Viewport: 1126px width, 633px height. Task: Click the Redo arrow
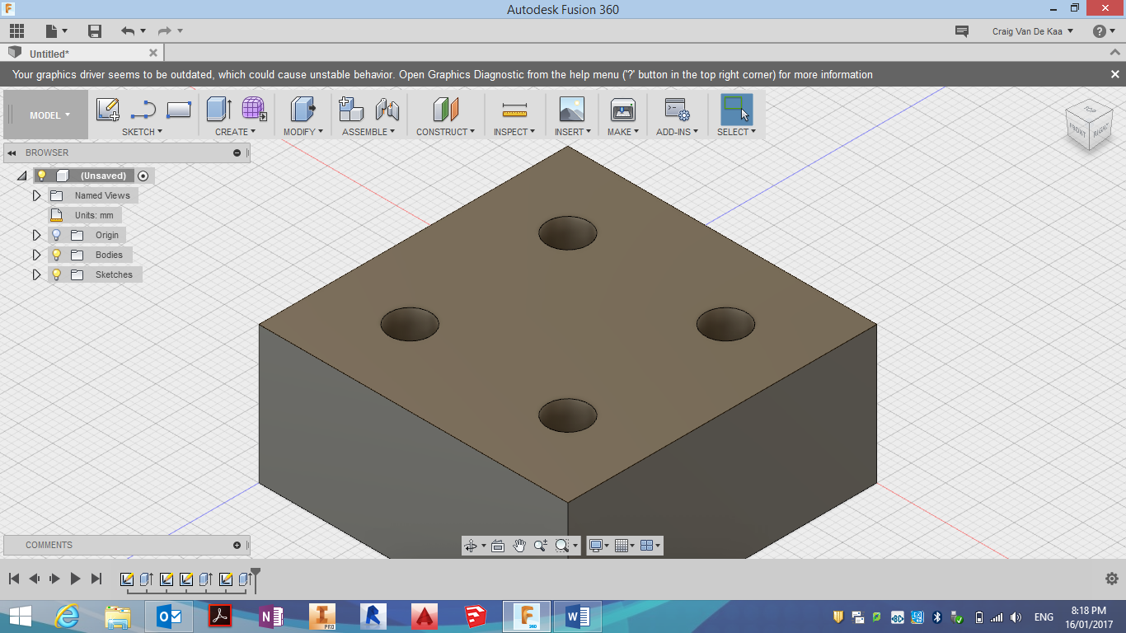[165, 31]
